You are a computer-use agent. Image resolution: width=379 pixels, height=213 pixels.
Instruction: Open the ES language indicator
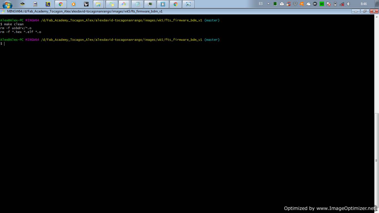point(261,4)
